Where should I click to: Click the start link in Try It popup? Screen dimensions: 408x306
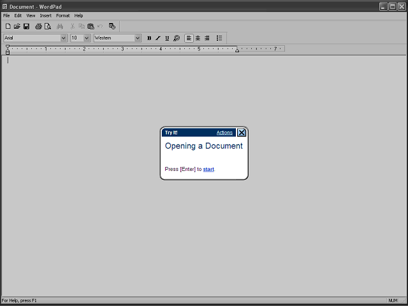[x=208, y=169]
